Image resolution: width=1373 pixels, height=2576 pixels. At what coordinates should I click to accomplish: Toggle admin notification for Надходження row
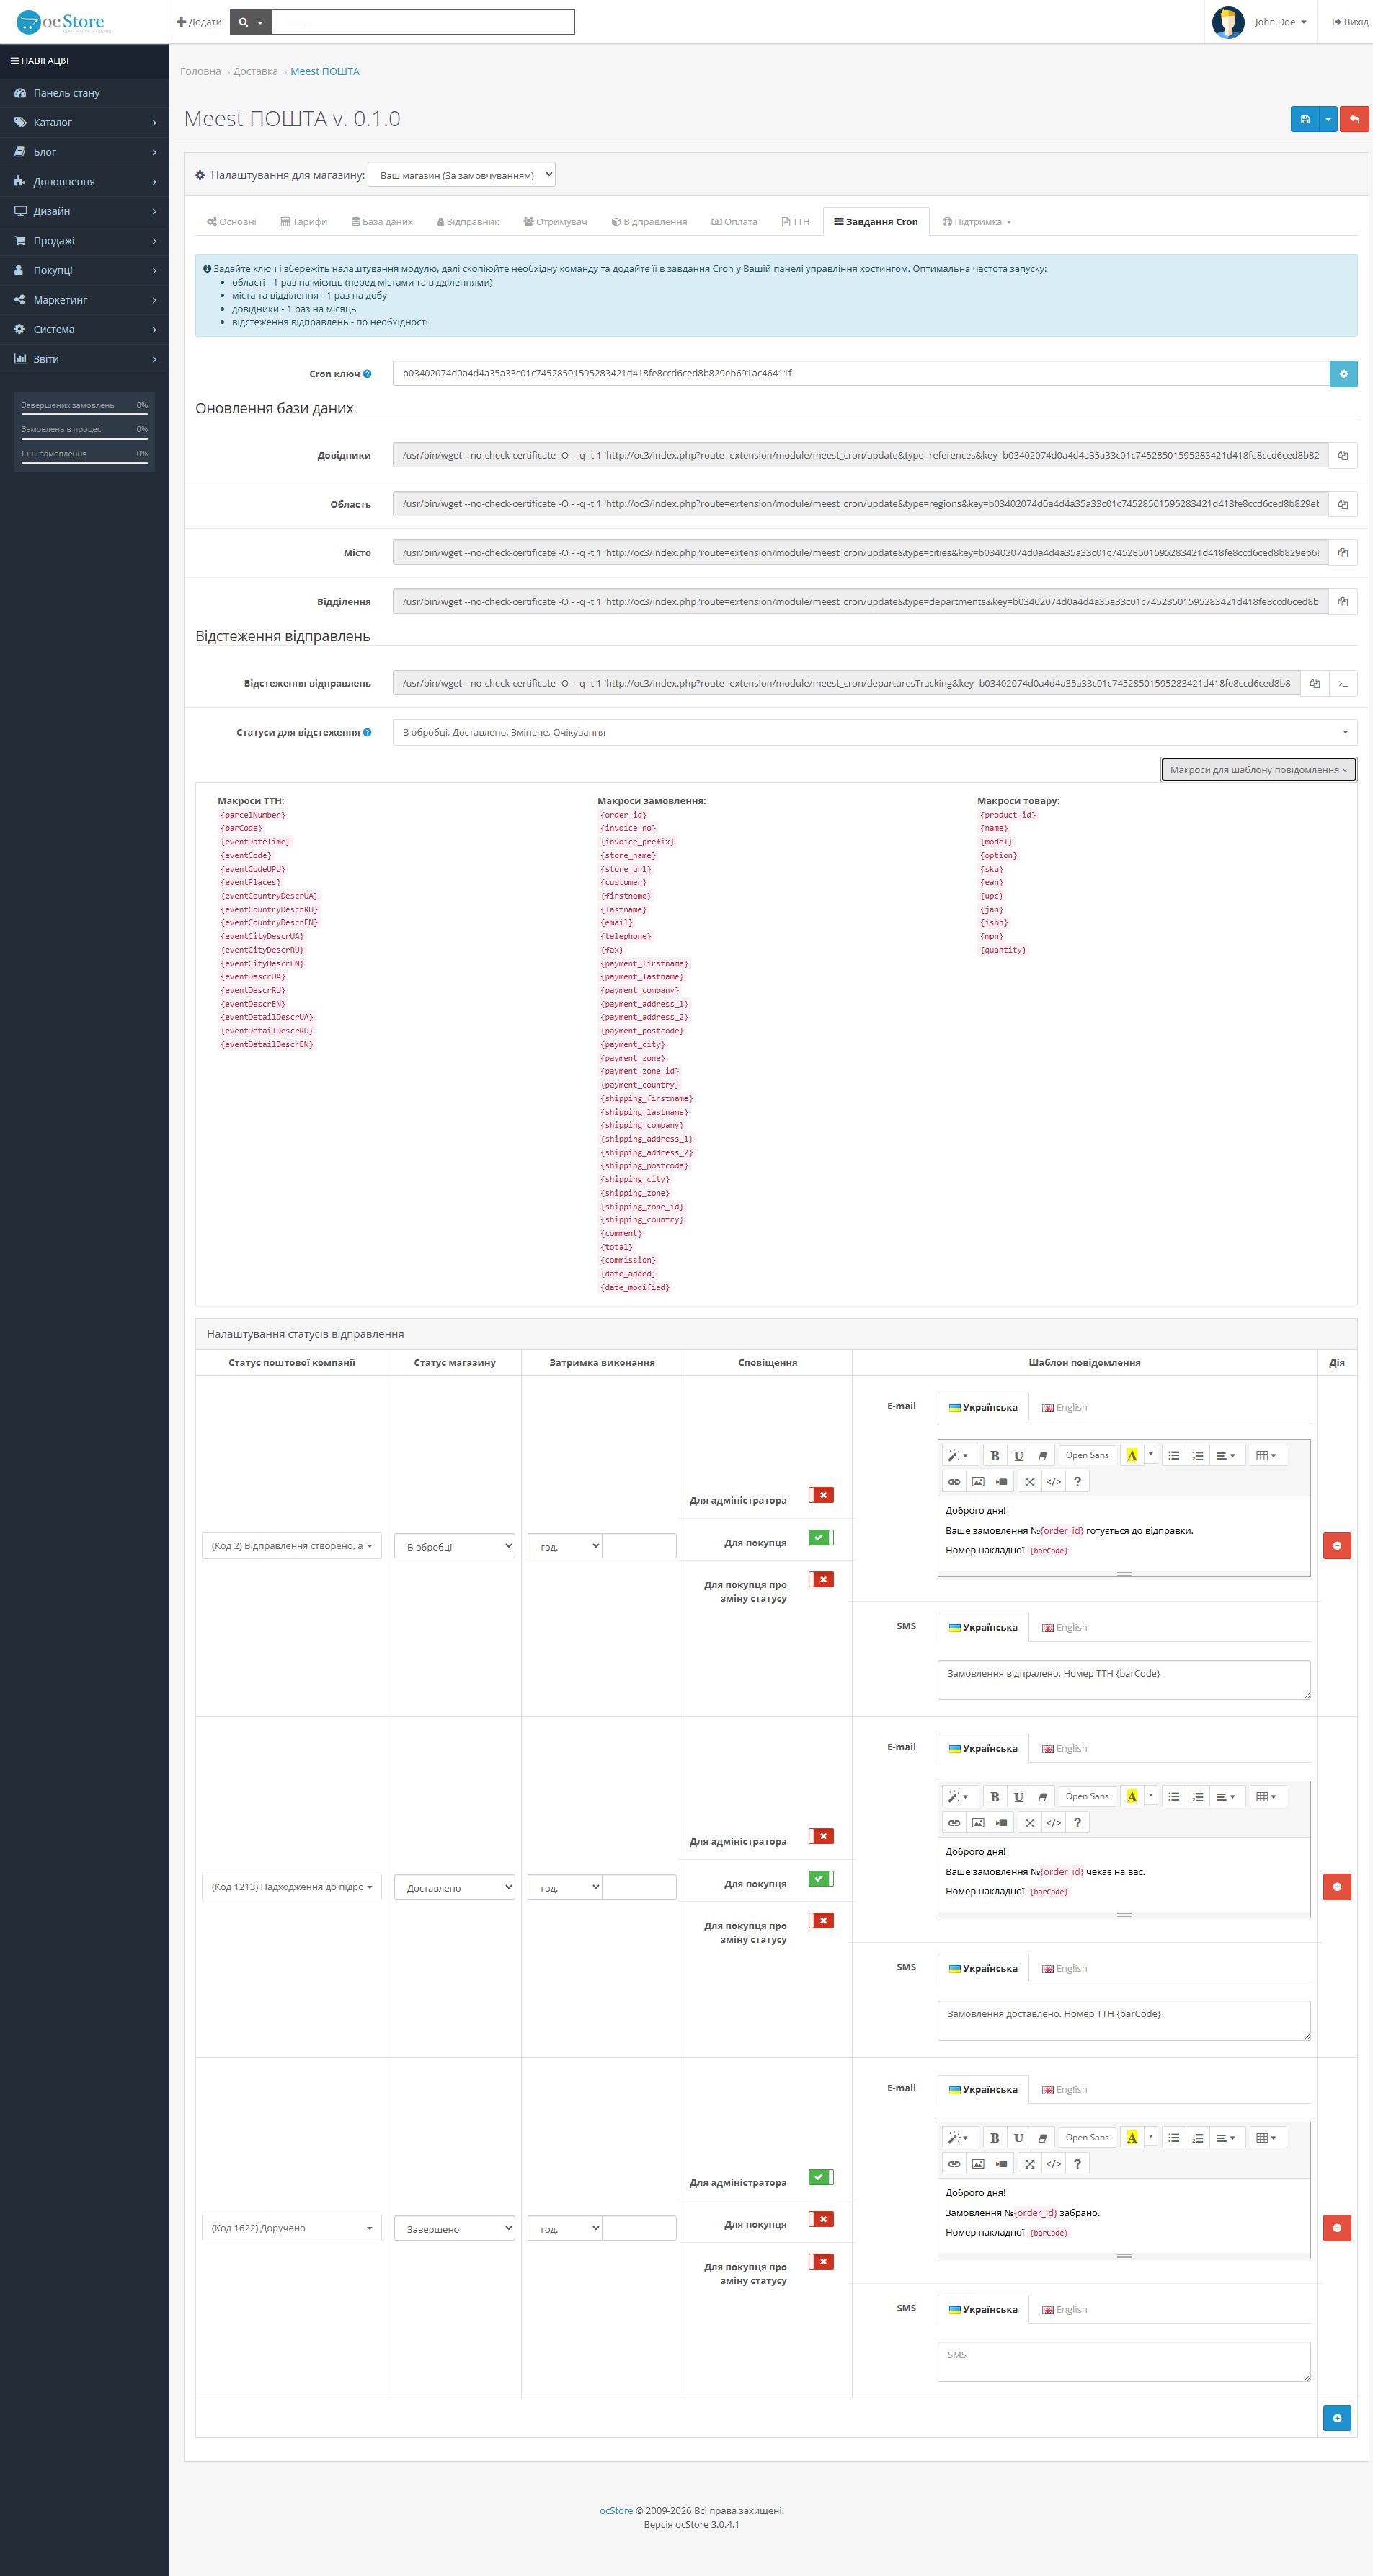pyautogui.click(x=822, y=1836)
